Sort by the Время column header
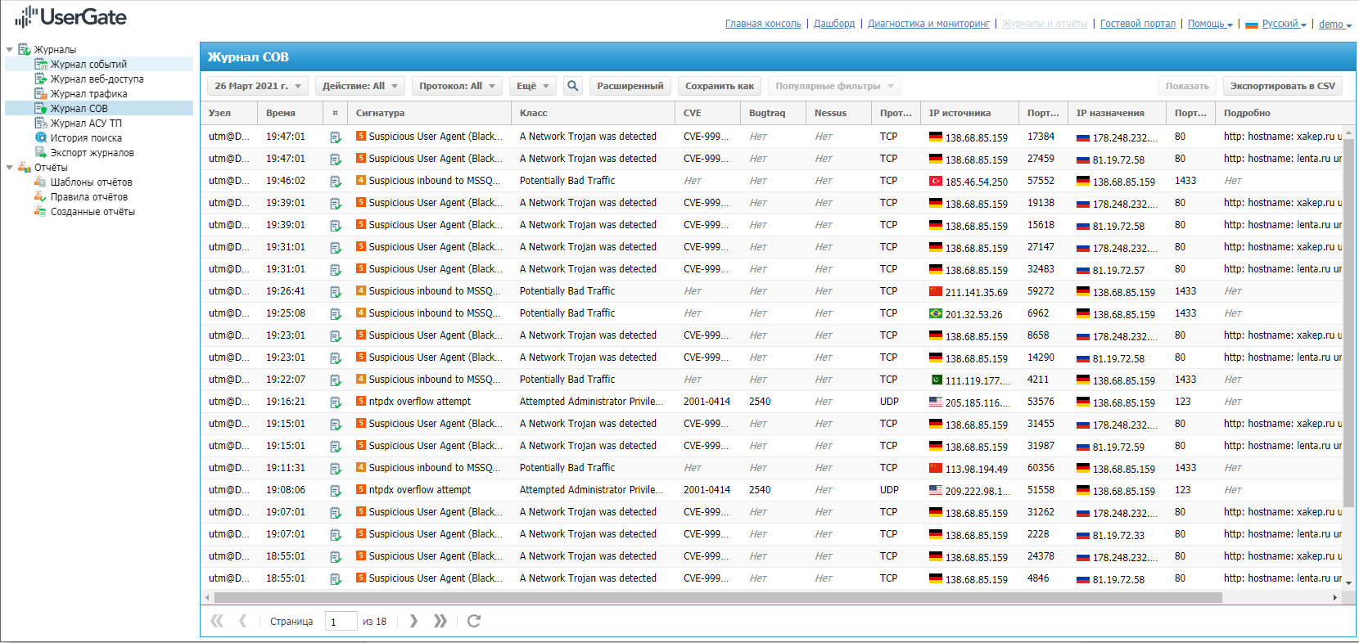The image size is (1359, 643). click(x=290, y=113)
